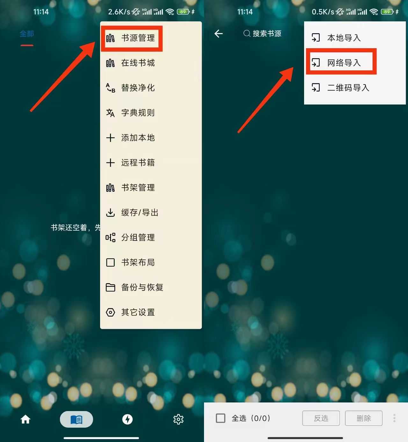Select the bookshelf icon in bottom bar

(x=76, y=419)
